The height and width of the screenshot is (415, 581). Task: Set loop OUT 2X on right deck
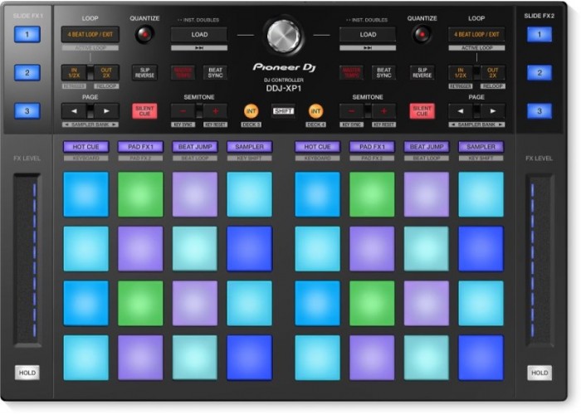click(x=492, y=73)
